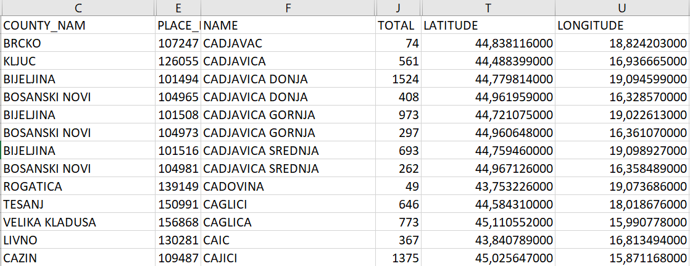Click the COUNTY_NAM header cell
Viewport: 690px width, 266px height.
78,25
